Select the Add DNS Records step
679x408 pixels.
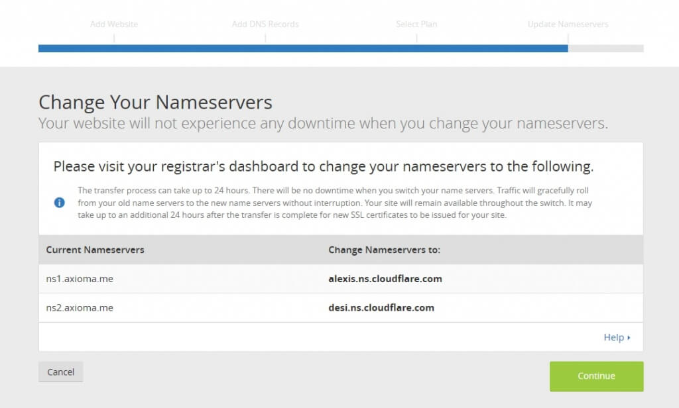265,25
